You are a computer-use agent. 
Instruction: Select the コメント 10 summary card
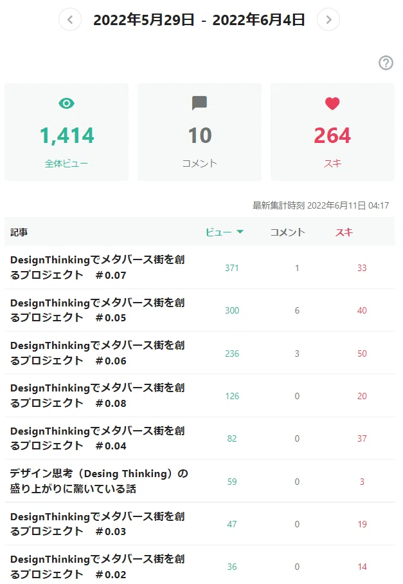[x=200, y=132]
